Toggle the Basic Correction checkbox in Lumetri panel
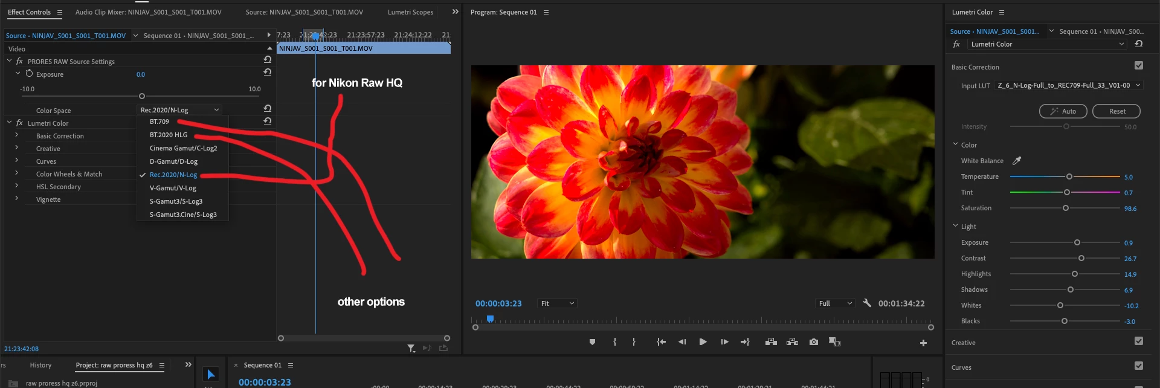 click(x=1139, y=65)
